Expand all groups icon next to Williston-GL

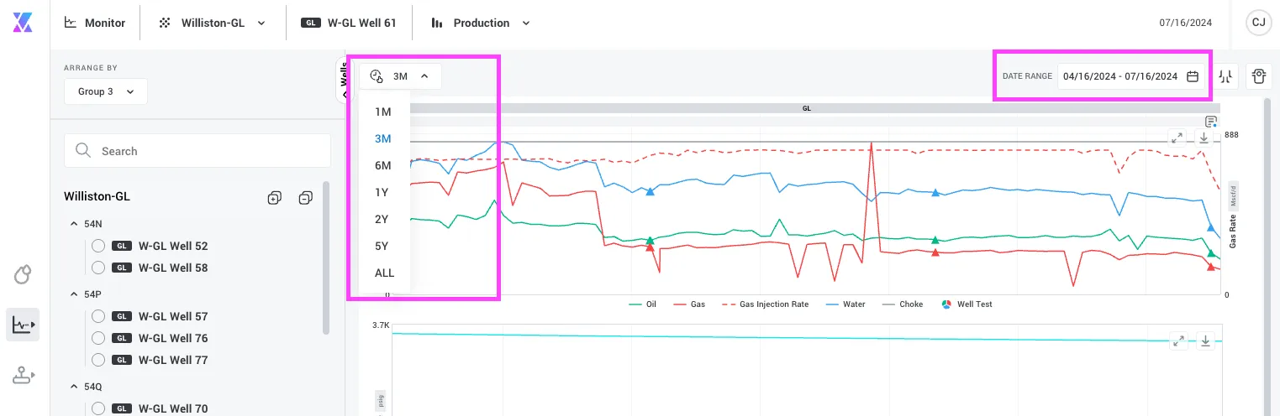[x=274, y=198]
